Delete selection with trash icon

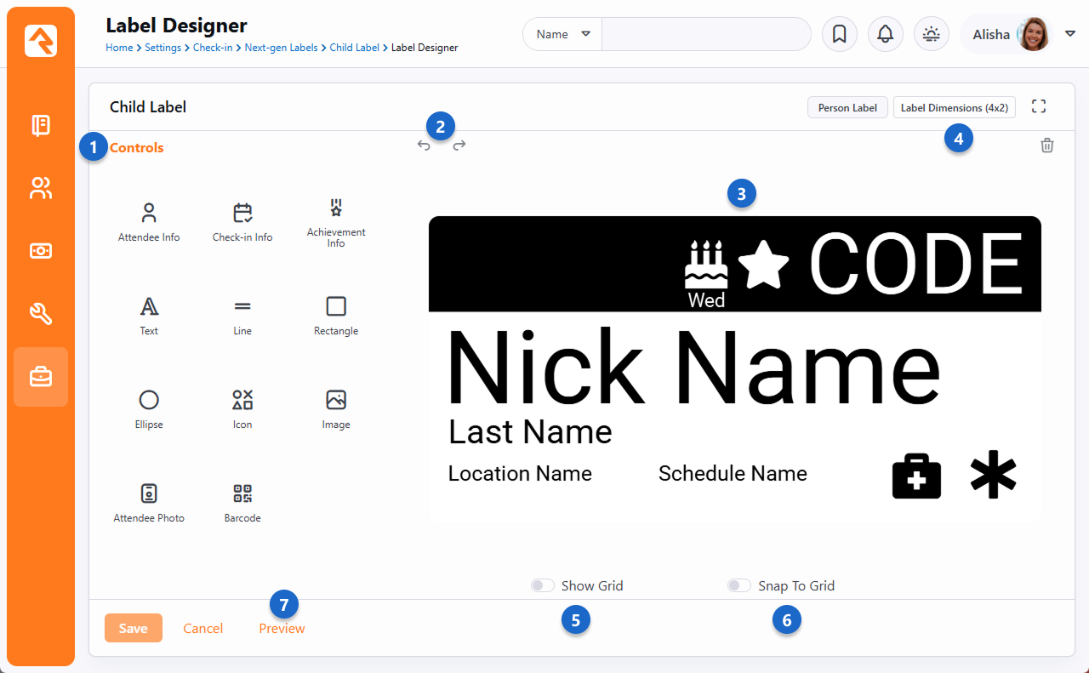1047,145
